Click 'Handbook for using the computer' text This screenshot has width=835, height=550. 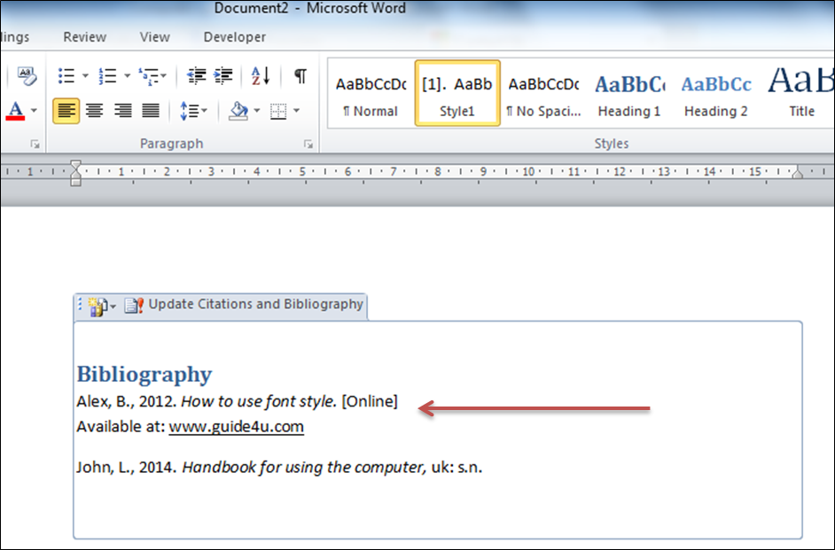(304, 467)
